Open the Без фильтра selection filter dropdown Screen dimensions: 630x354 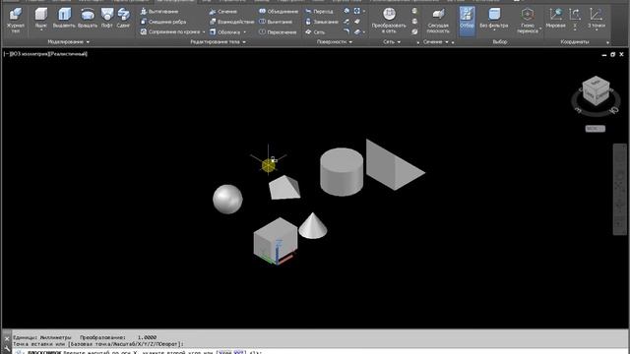coord(494,20)
